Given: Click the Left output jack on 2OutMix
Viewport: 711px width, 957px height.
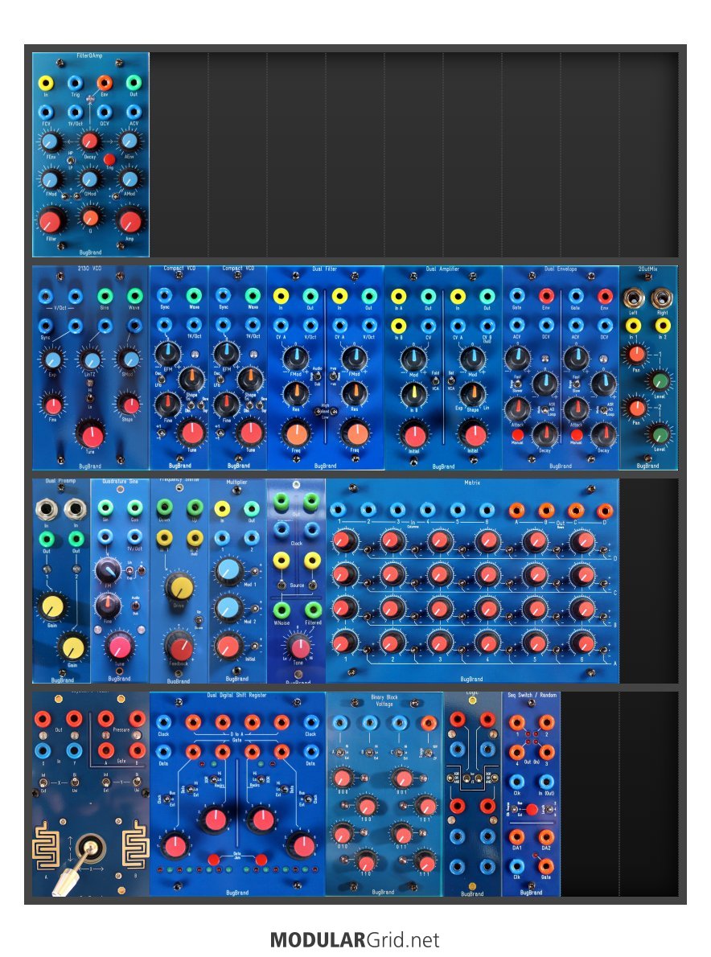Looking at the screenshot, I should 634,298.
